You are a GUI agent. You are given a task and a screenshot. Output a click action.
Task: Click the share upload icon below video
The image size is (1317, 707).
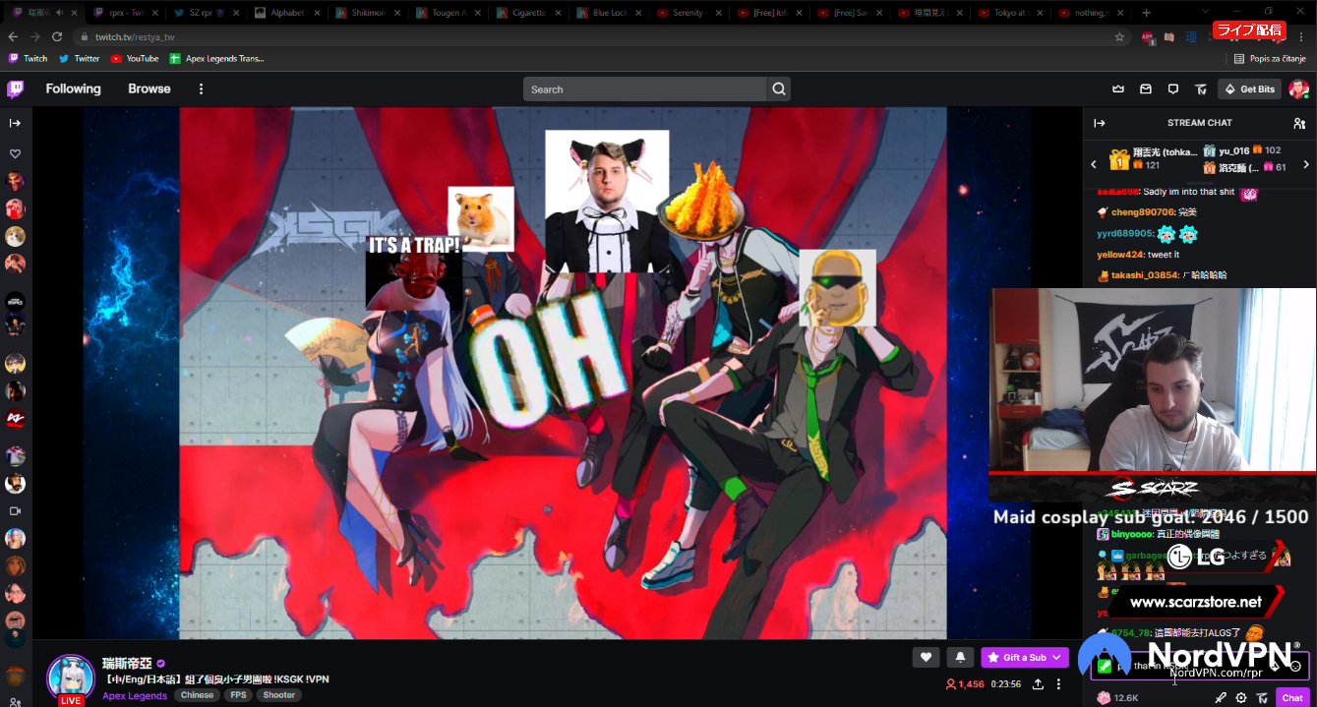tap(1038, 684)
